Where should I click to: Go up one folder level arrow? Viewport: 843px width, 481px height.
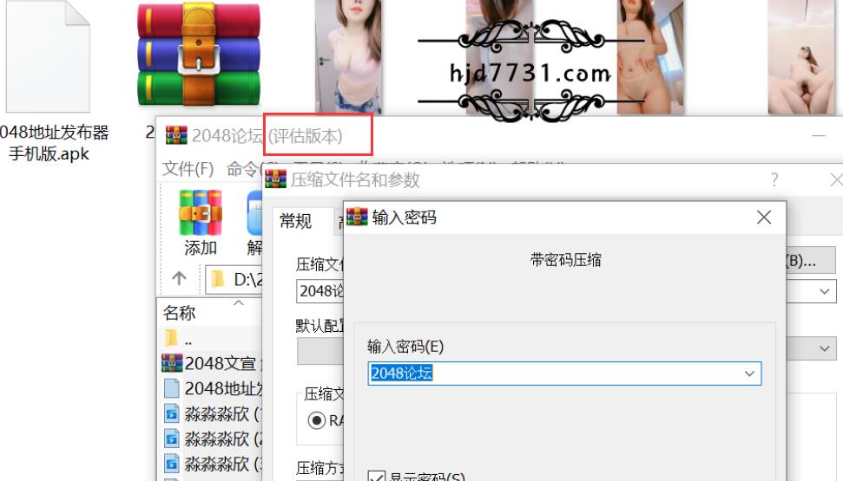179,279
